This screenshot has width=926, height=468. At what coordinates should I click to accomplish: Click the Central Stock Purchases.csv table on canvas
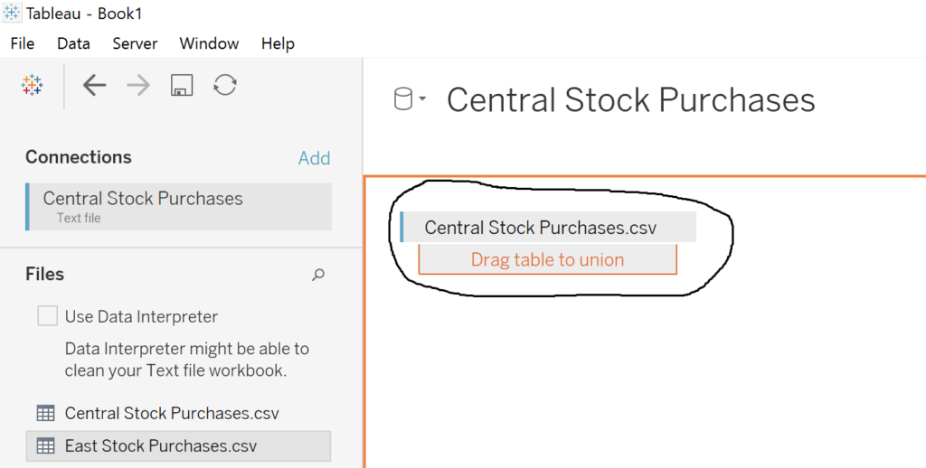548,227
